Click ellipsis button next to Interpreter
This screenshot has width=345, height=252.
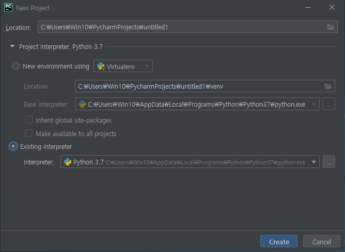coord(329,162)
